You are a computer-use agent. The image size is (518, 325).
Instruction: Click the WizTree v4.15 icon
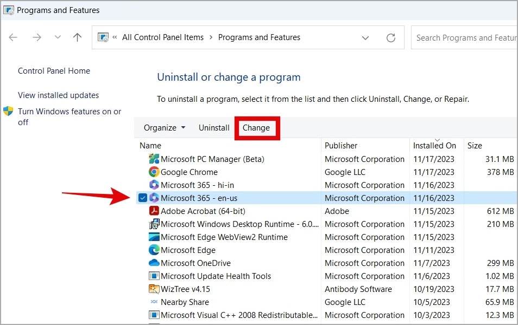point(154,289)
